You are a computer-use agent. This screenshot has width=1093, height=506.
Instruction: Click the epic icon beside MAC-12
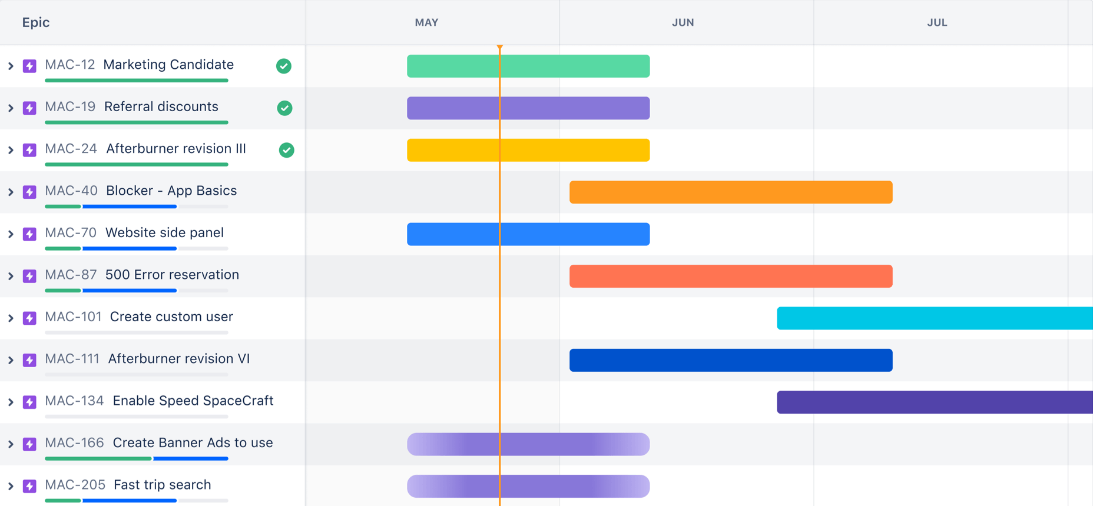click(29, 66)
